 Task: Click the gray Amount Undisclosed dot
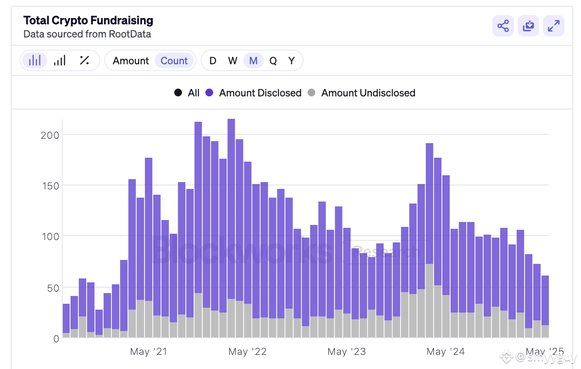(x=311, y=92)
